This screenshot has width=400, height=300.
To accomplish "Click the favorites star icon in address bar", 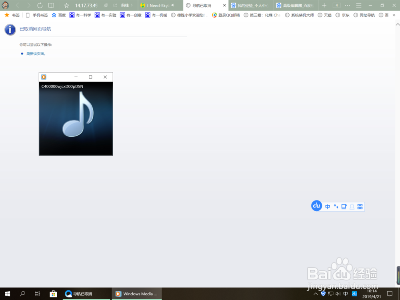I will click(66, 6).
